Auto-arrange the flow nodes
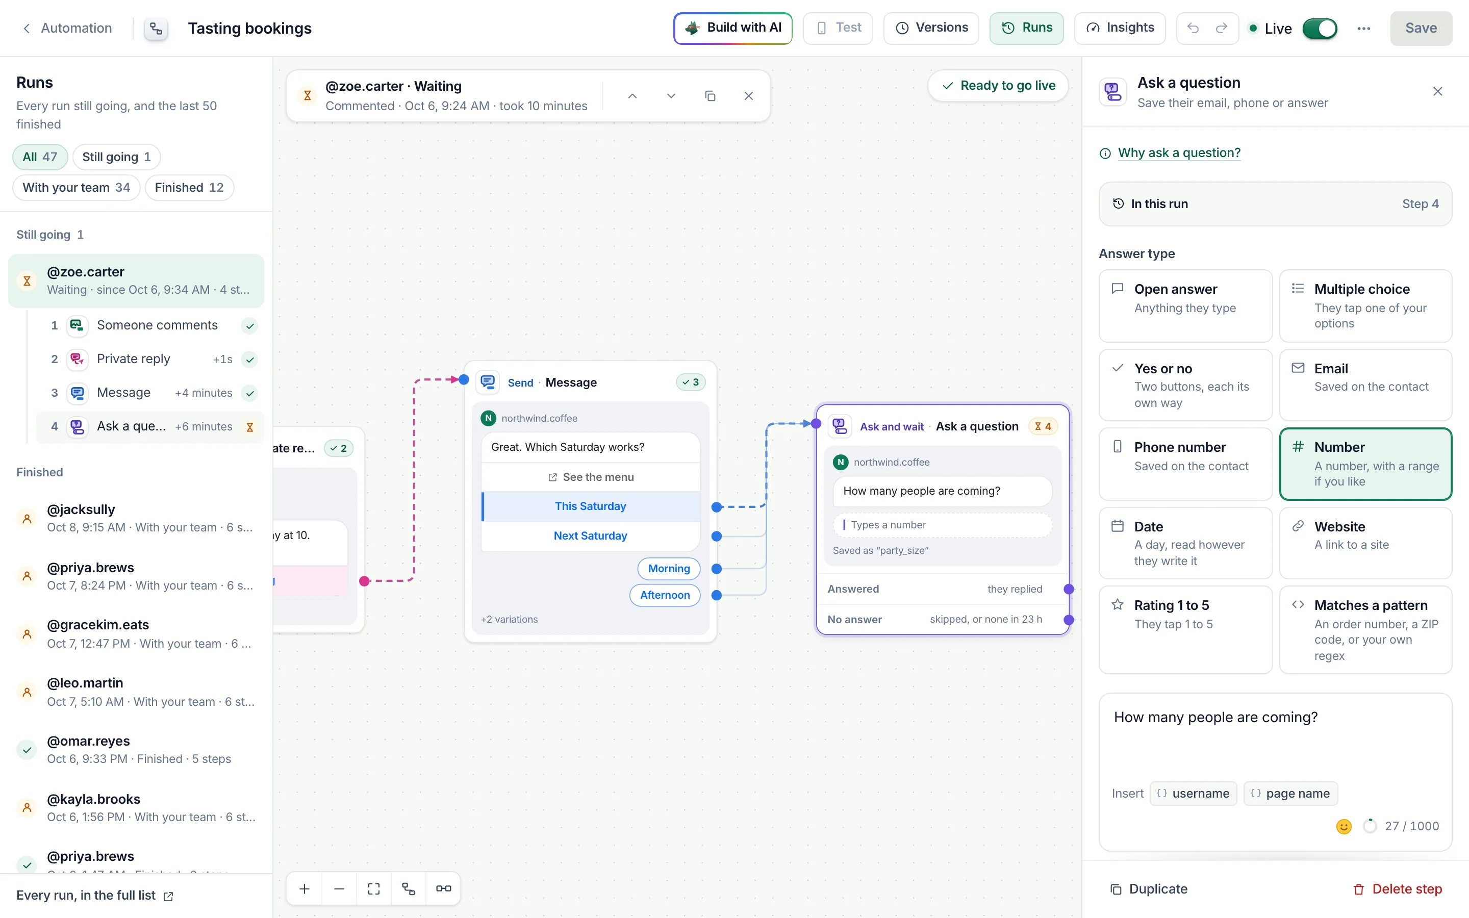 point(409,888)
